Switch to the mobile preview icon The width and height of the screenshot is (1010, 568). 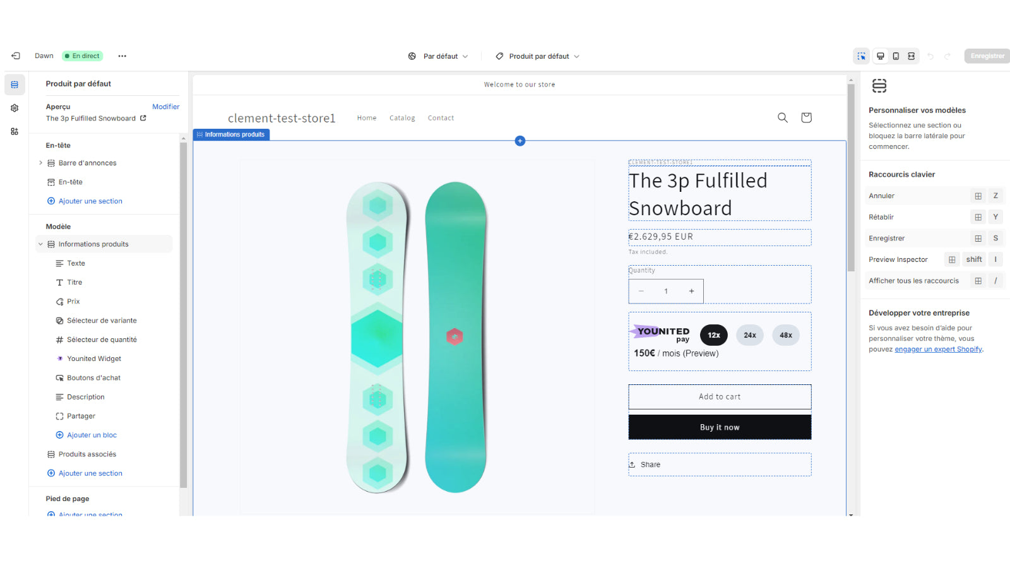click(896, 56)
